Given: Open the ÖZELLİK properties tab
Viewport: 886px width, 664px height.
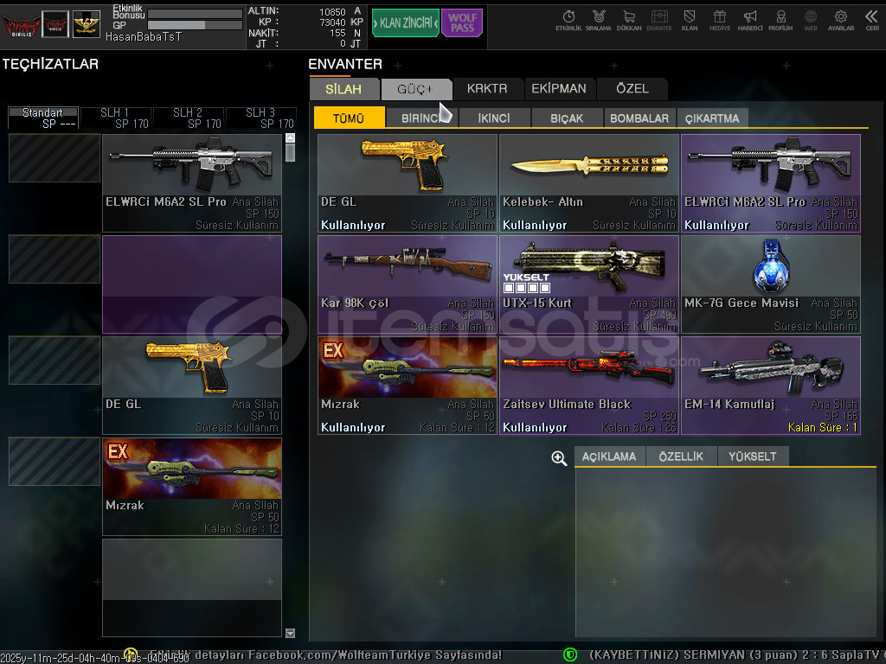Looking at the screenshot, I should coord(681,456).
